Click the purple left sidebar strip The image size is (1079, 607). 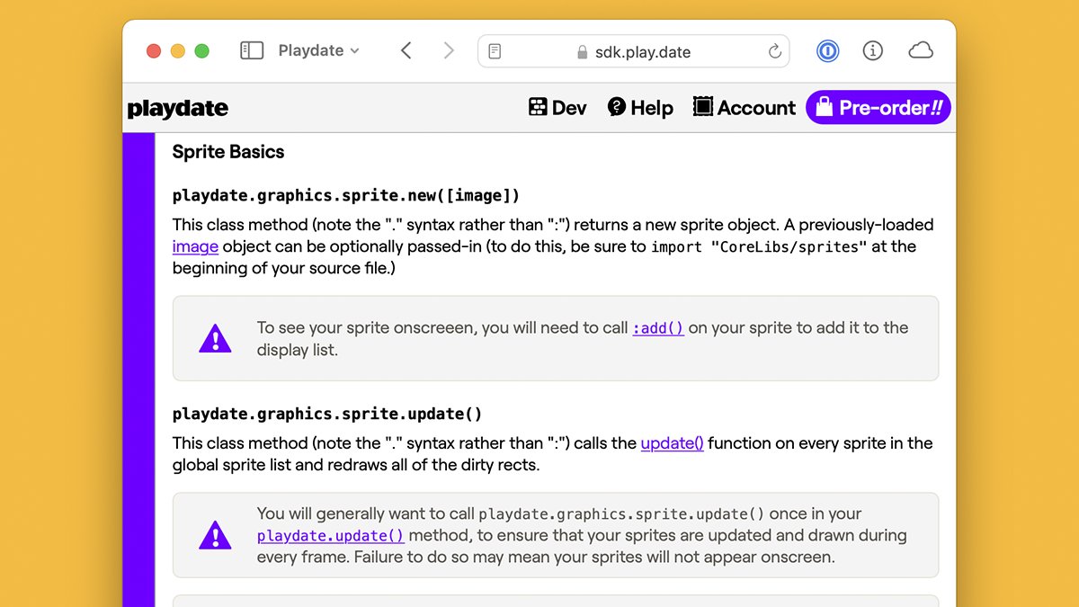click(138, 370)
